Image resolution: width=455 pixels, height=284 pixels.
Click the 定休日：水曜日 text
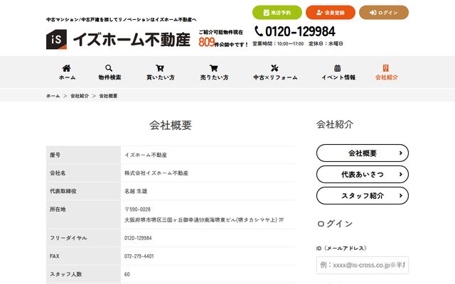point(326,44)
